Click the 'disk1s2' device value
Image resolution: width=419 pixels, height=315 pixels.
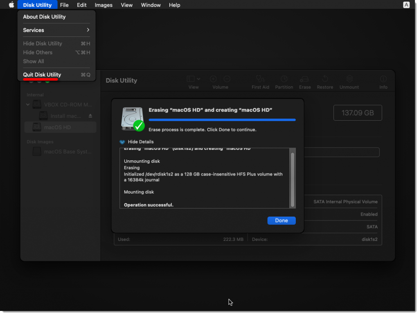[x=369, y=239]
